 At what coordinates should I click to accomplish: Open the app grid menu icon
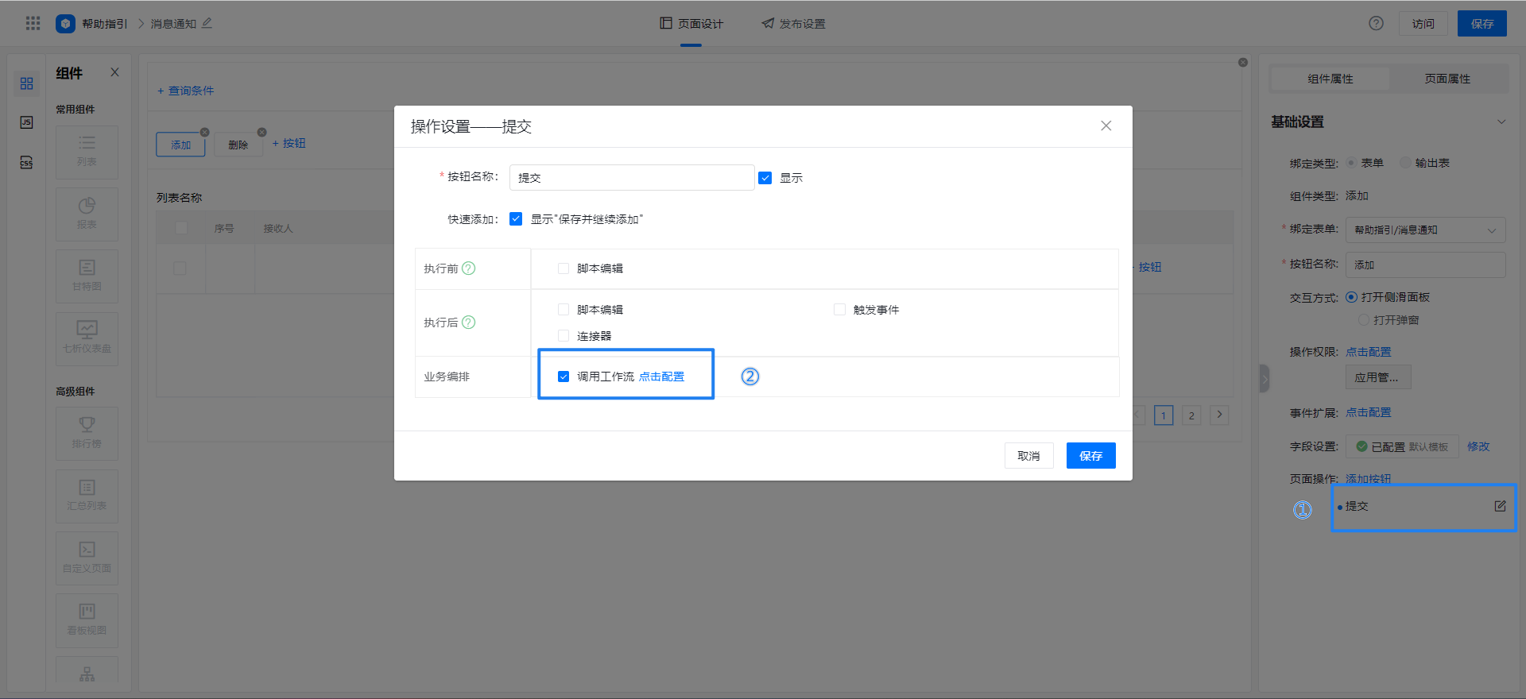pyautogui.click(x=33, y=23)
